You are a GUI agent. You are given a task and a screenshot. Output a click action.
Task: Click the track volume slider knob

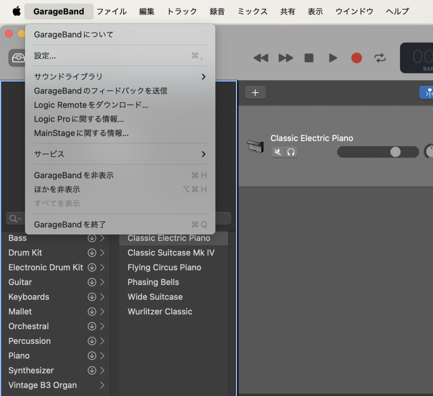(395, 152)
